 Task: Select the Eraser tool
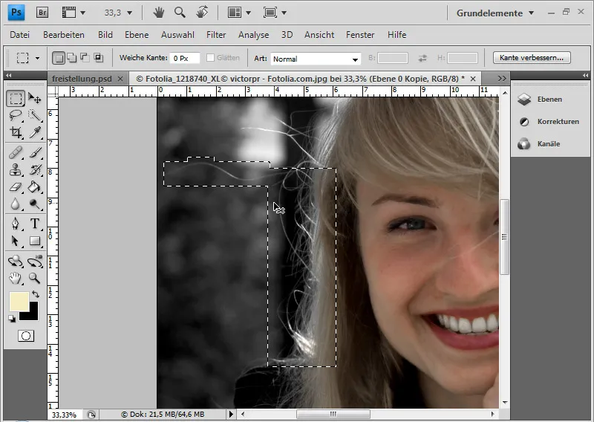(16, 187)
